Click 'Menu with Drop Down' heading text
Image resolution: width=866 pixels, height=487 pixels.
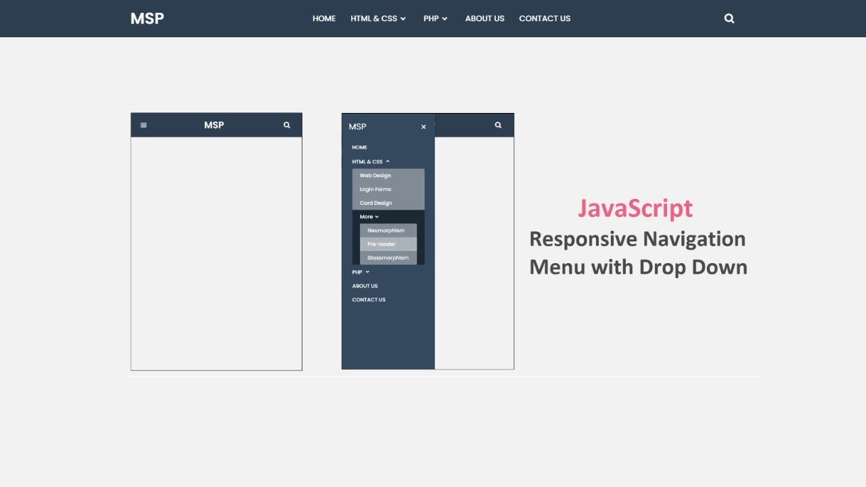coord(638,267)
